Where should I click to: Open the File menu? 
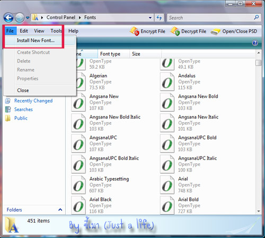[10, 31]
